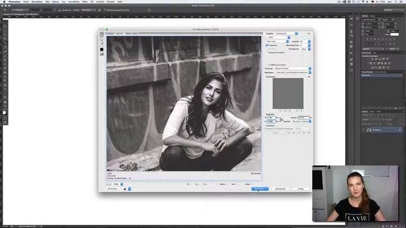Open the Filter menu
The width and height of the screenshot is (406, 228).
click(x=85, y=1)
